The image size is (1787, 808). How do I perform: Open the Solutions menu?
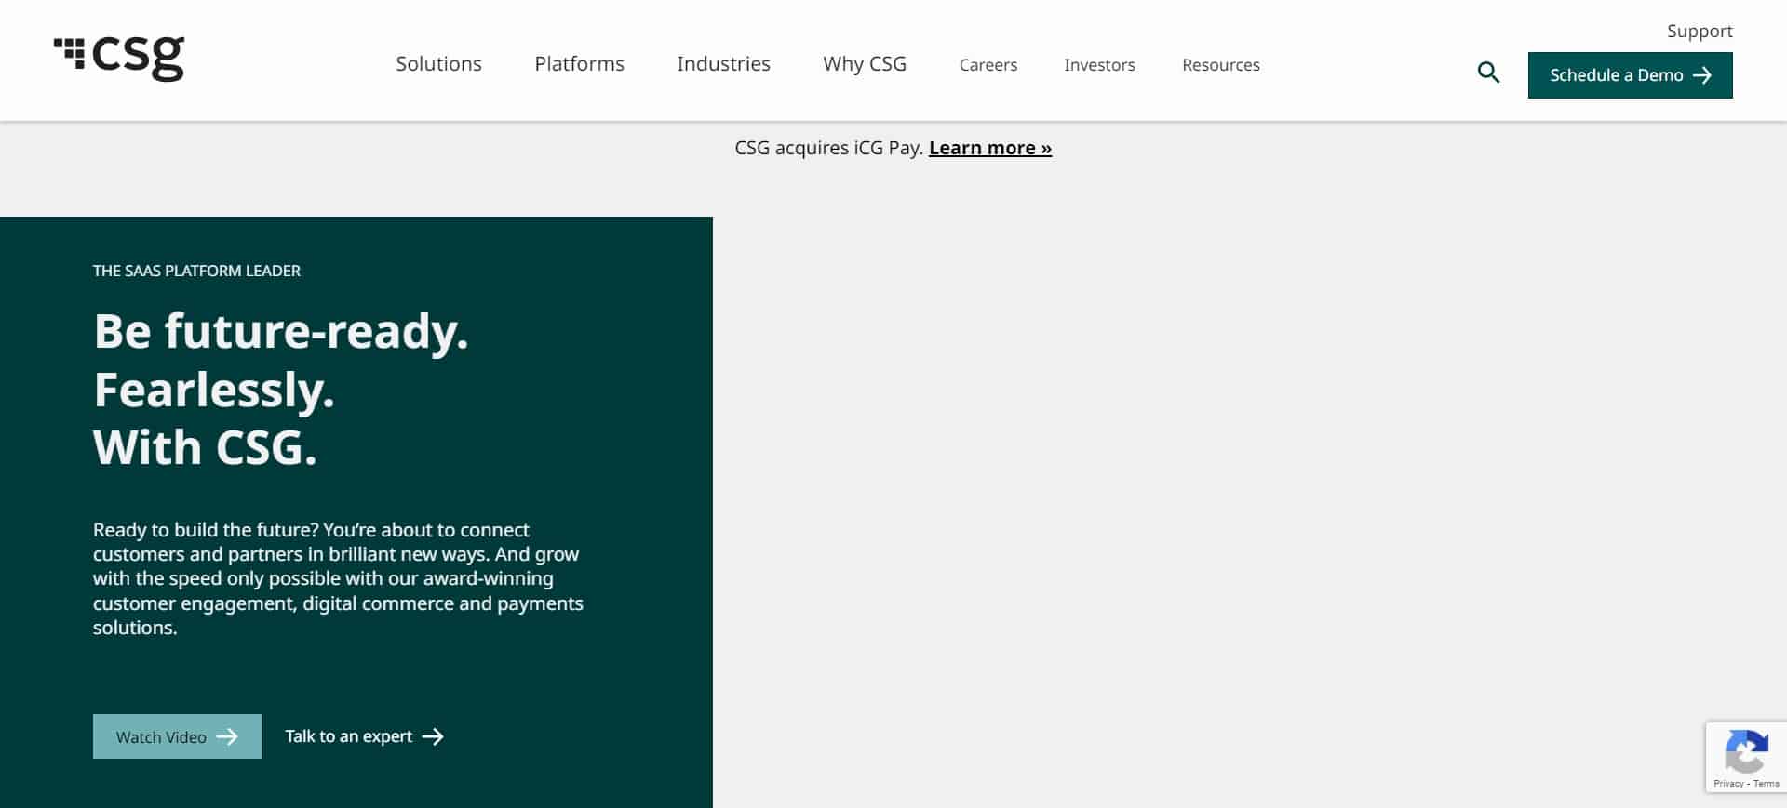click(x=438, y=64)
